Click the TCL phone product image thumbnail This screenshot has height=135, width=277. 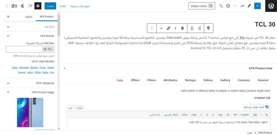point(30,112)
